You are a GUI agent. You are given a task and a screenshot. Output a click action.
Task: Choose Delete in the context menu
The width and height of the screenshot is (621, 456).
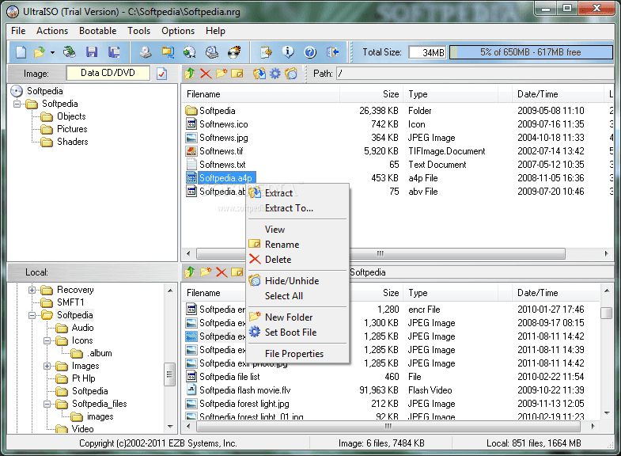(297, 260)
